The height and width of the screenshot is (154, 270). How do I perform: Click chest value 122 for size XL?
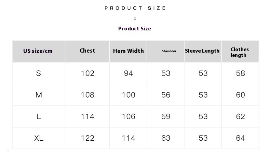(x=87, y=138)
